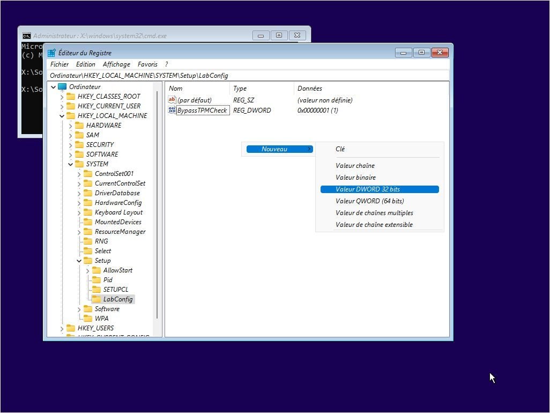The image size is (550, 413).
Task: Expand the AllowStart key
Action: click(88, 270)
